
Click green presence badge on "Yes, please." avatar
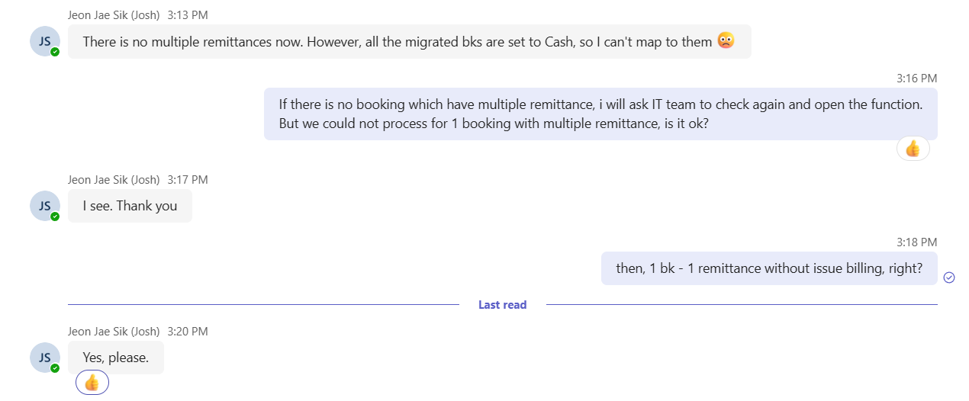tap(55, 368)
